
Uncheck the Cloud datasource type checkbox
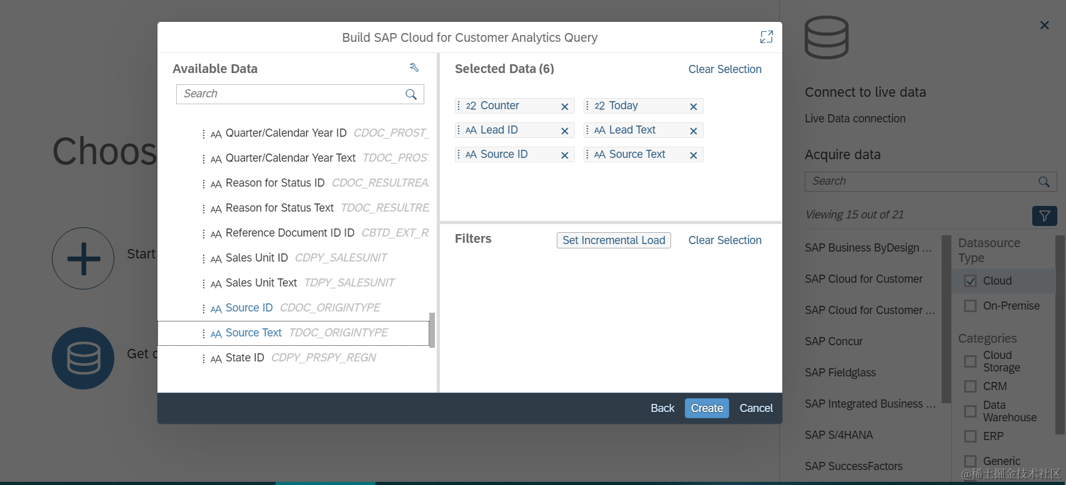pos(970,281)
